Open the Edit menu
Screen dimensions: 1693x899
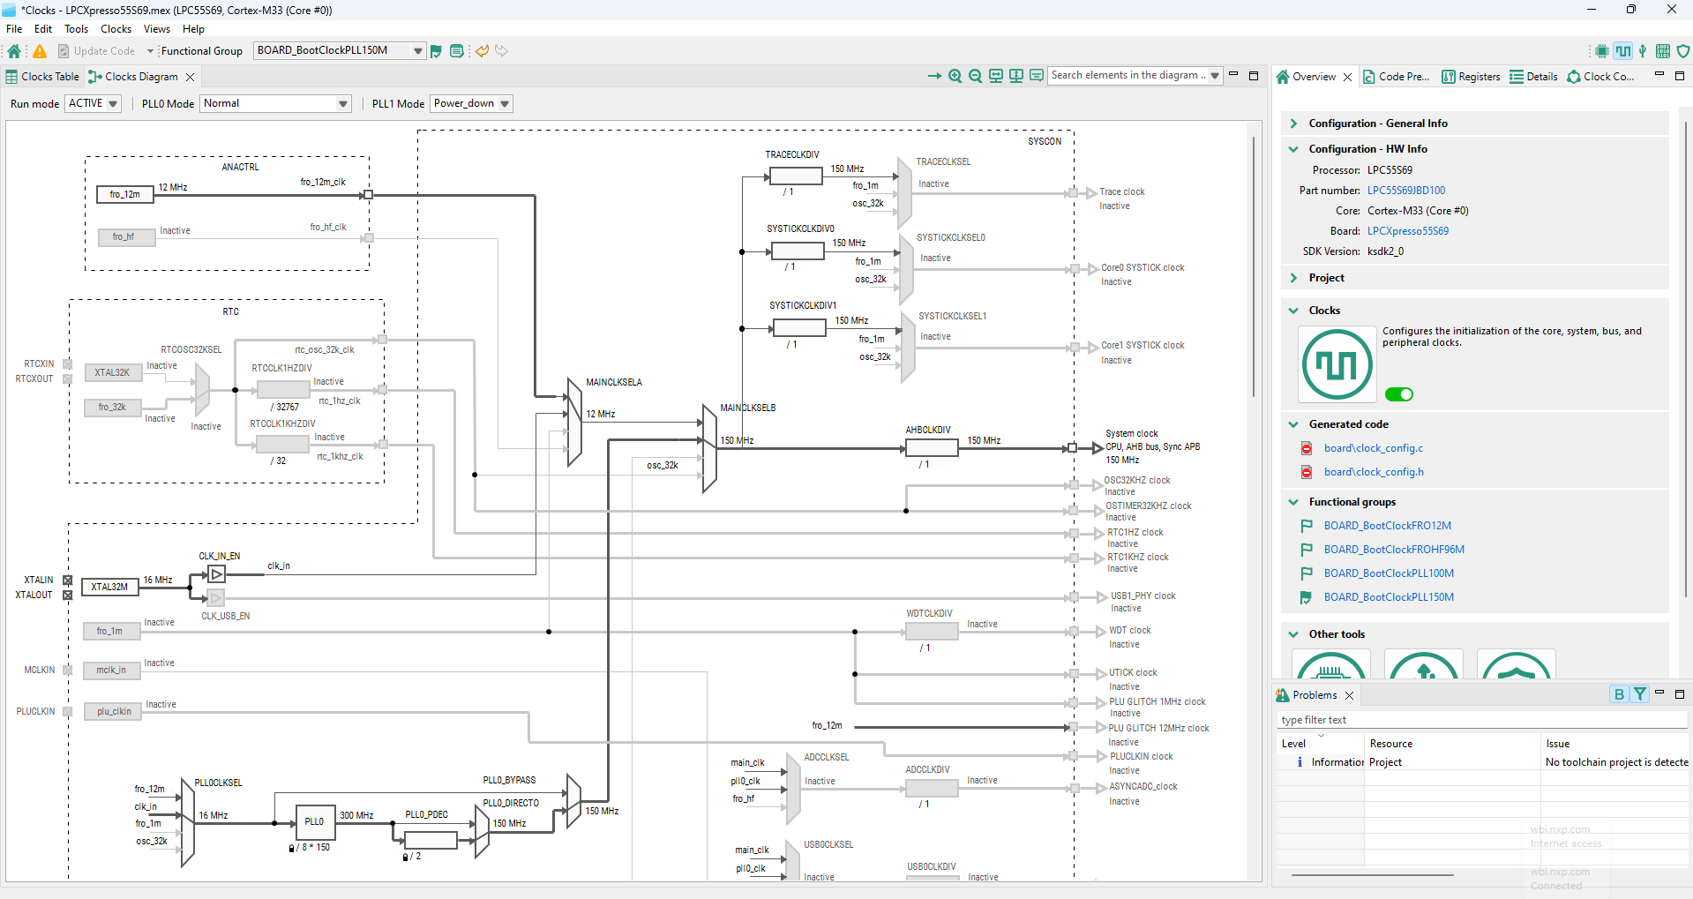[x=43, y=29]
